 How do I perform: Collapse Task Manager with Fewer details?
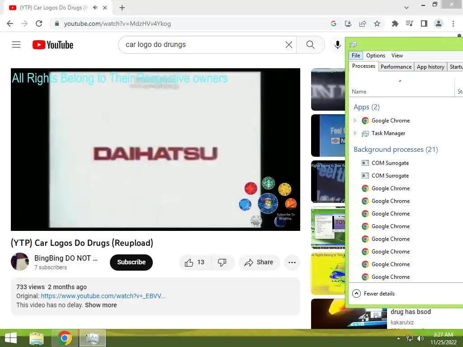pyautogui.click(x=373, y=294)
